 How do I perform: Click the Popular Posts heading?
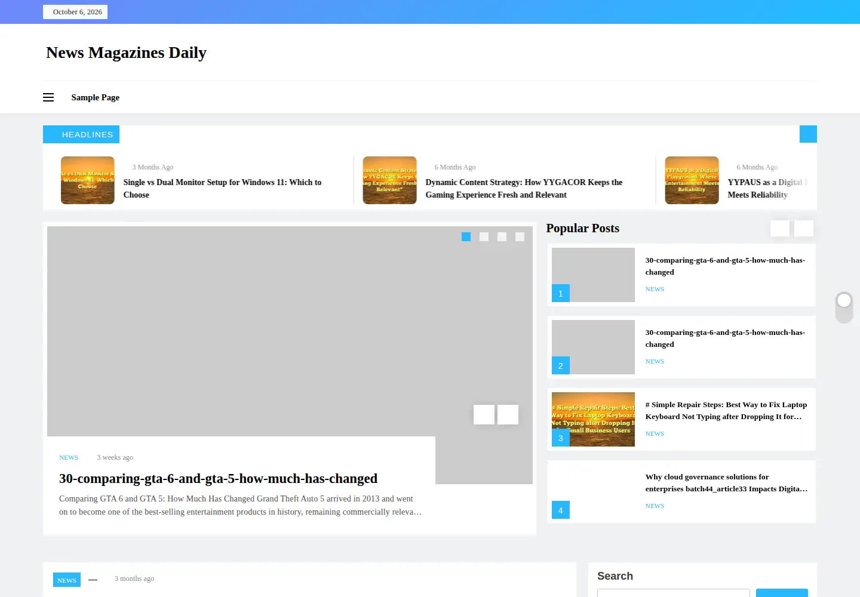click(583, 228)
